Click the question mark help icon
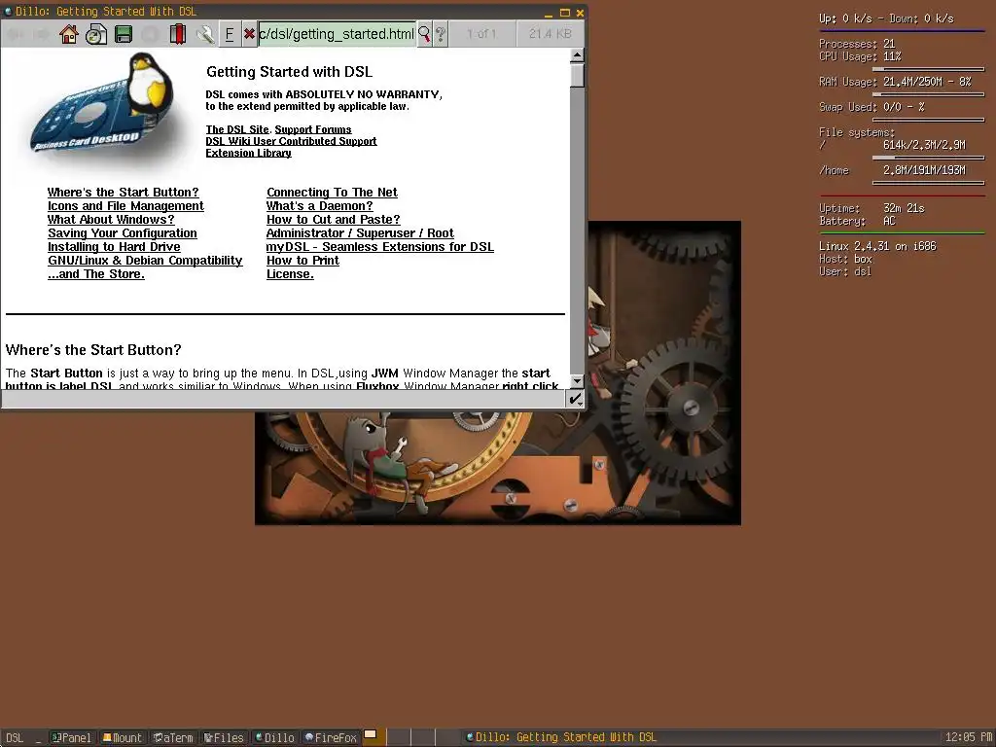The image size is (996, 747). [x=441, y=34]
